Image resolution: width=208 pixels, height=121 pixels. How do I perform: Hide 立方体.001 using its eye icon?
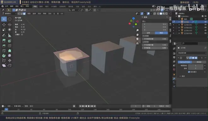[x=205, y=25]
